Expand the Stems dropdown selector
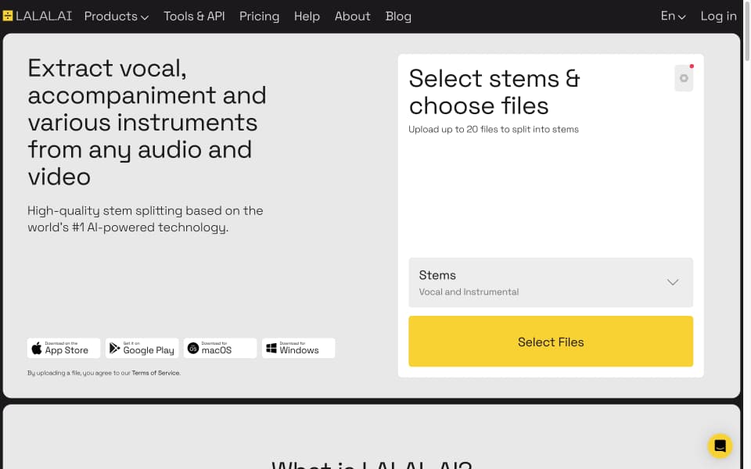The width and height of the screenshot is (751, 469). [550, 282]
